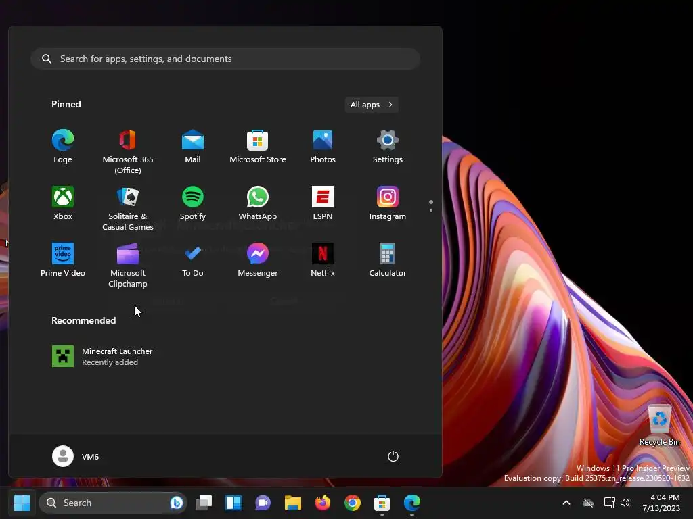Viewport: 693px width, 519px height.
Task: Launch Chat (Teams) from taskbar
Action: [x=263, y=503]
